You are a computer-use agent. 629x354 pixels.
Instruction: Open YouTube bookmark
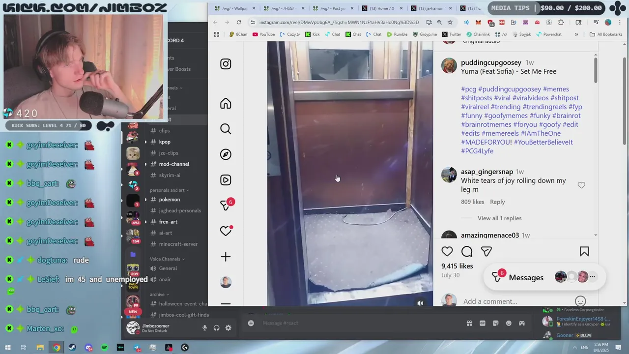[x=263, y=34]
